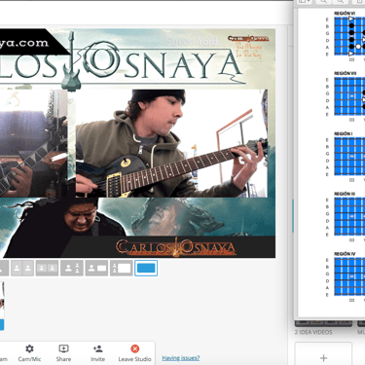Click the '2 IDEA VIDEOS' label
The width and height of the screenshot is (365, 365).
pyautogui.click(x=313, y=332)
